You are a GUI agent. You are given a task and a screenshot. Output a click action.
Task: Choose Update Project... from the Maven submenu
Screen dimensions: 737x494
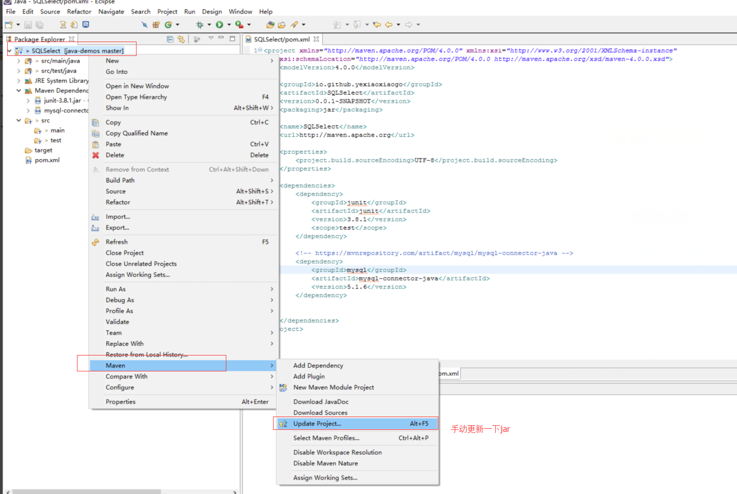pyautogui.click(x=357, y=424)
